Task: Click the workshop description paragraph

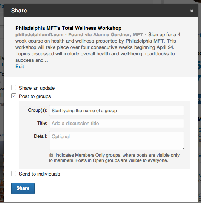Action: pos(98,47)
